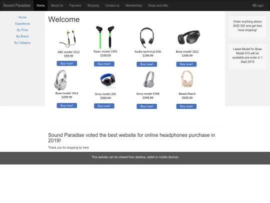Image resolution: width=270 pixels, height=203 pixels.
Task: Click the Sound Paradise brand logo
Action: pos(16,6)
